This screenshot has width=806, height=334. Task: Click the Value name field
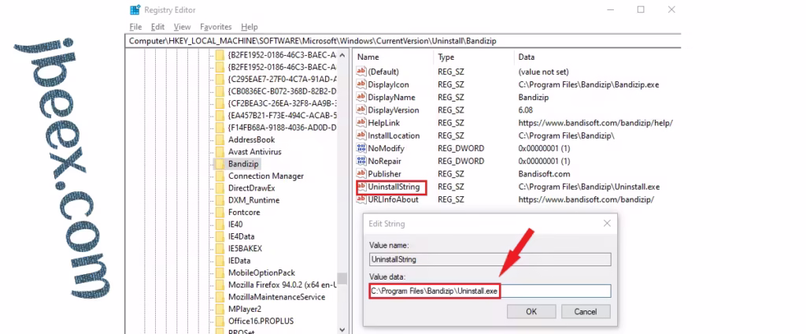(x=490, y=259)
